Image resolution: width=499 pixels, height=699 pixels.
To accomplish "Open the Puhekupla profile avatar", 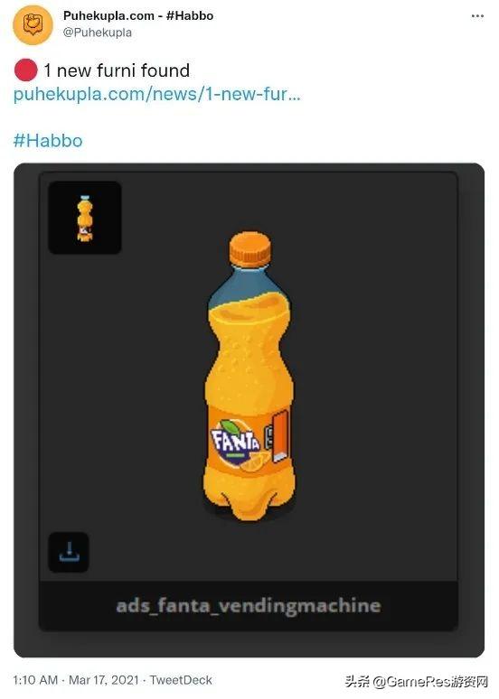I will point(33,25).
